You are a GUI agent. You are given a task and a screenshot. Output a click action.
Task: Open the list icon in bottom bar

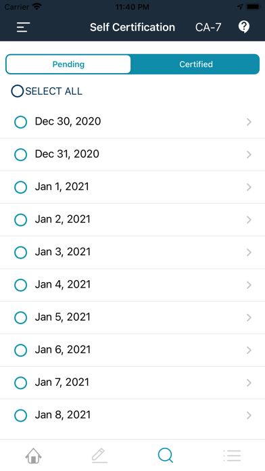pos(232,455)
